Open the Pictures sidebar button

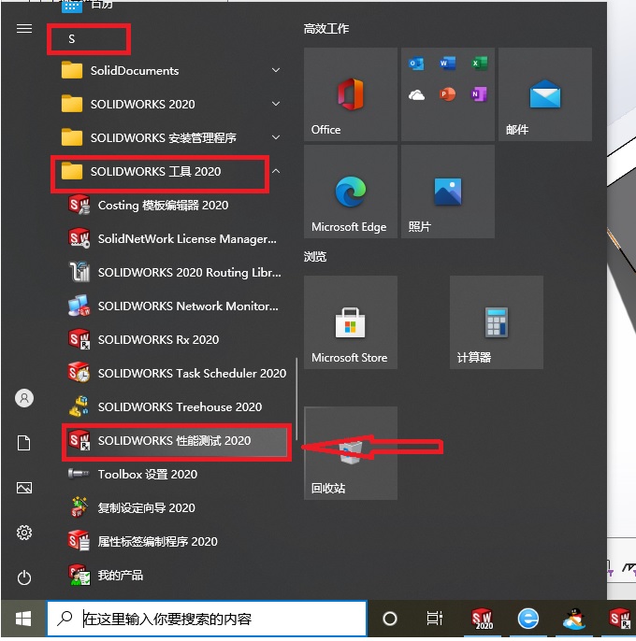coord(24,488)
